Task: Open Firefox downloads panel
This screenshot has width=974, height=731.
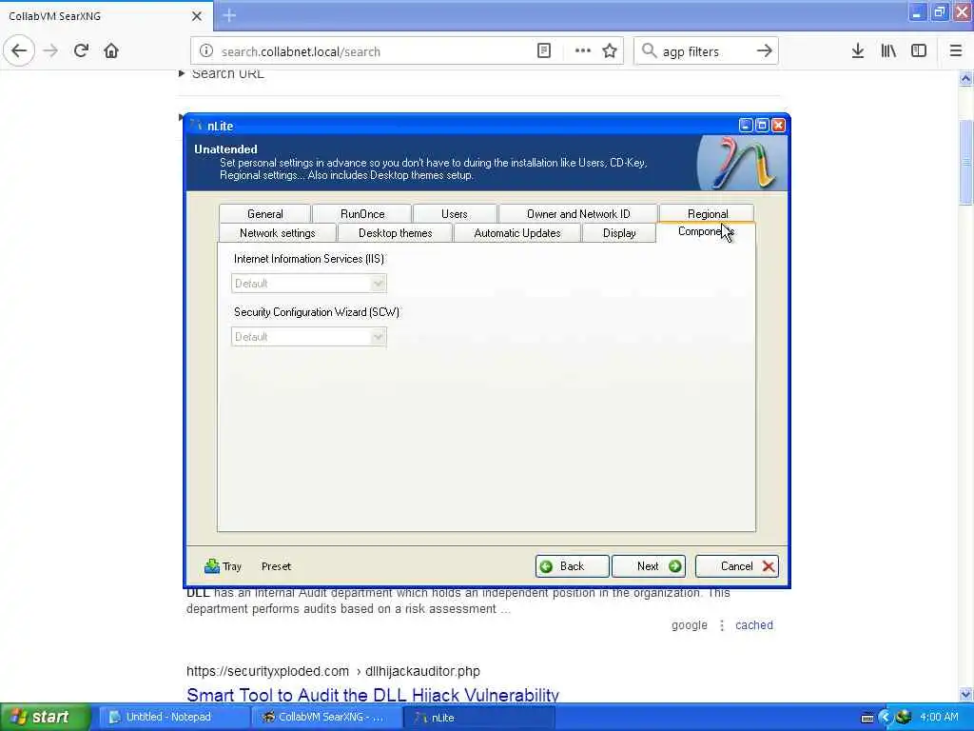Action: 858,51
